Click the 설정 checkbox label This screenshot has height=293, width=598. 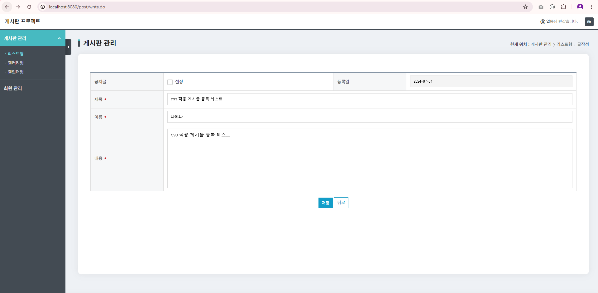(x=179, y=82)
